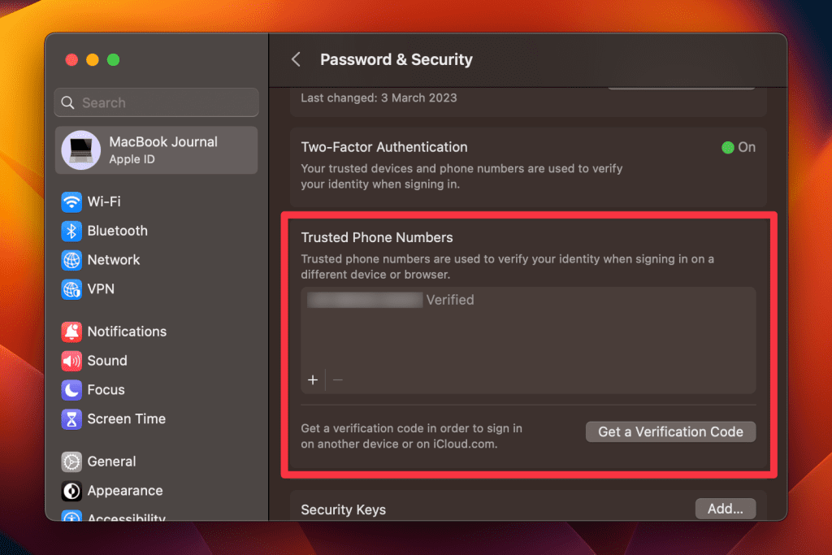Image resolution: width=832 pixels, height=555 pixels.
Task: Open the Appearance settings icon
Action: pos(71,491)
